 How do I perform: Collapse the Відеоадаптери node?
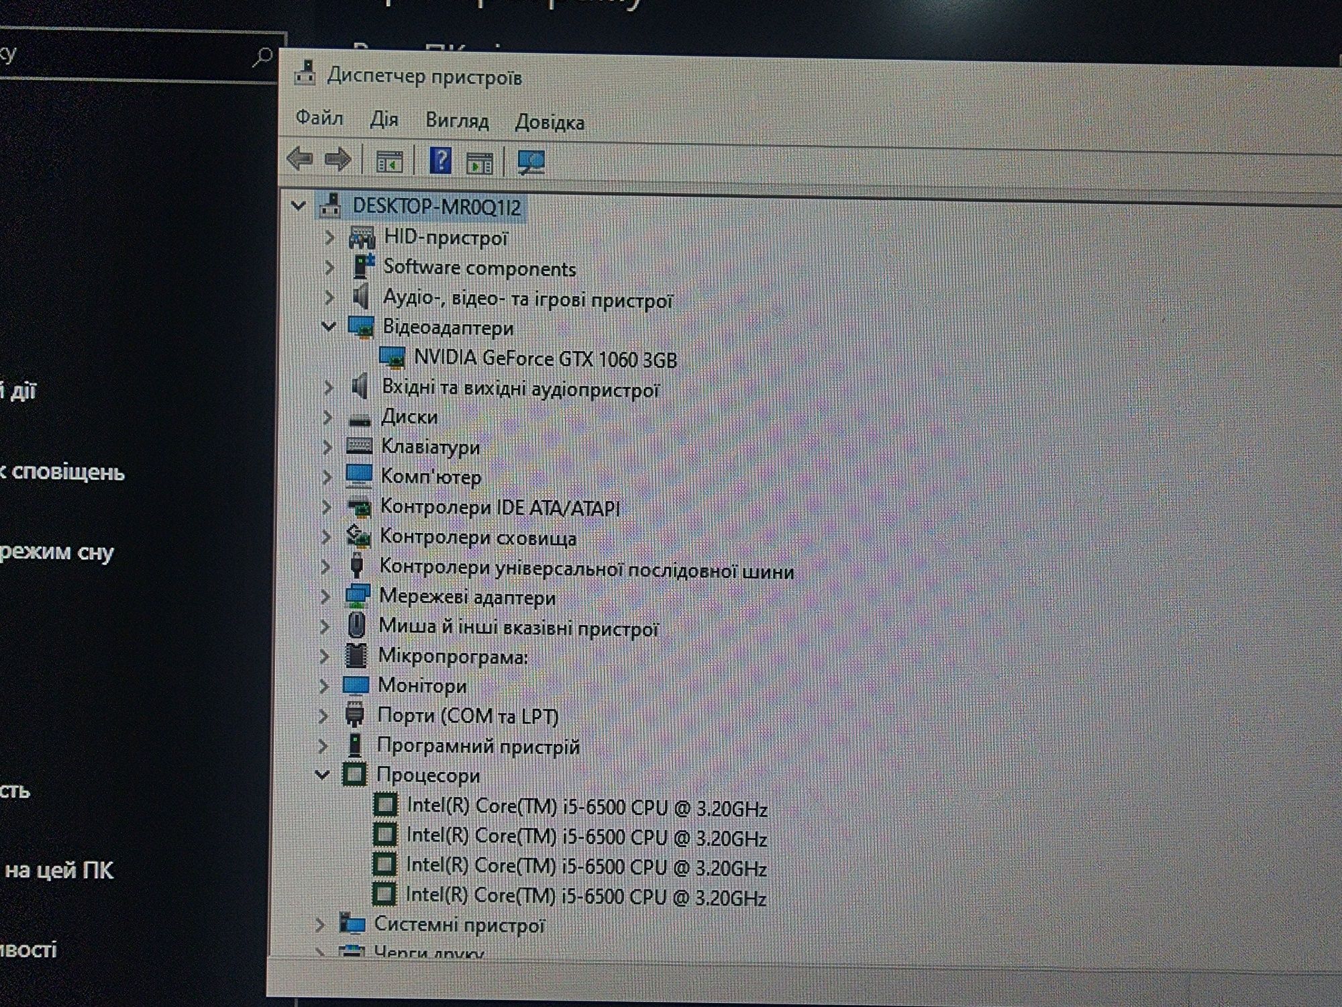pyautogui.click(x=328, y=327)
